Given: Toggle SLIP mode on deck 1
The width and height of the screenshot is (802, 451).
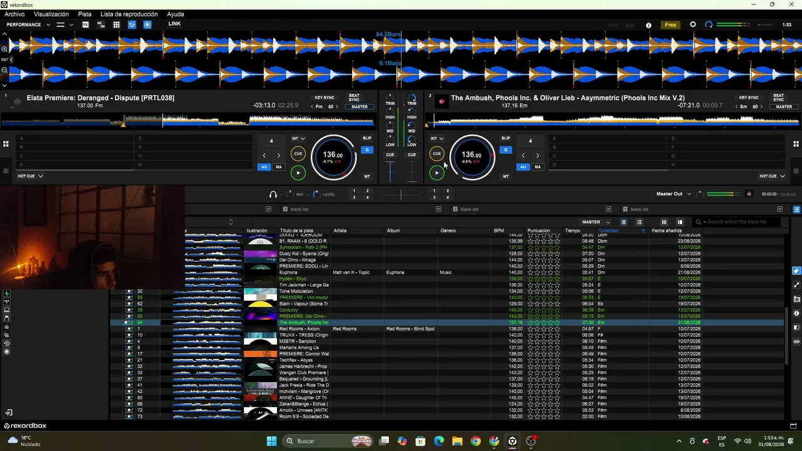Looking at the screenshot, I should (367, 138).
